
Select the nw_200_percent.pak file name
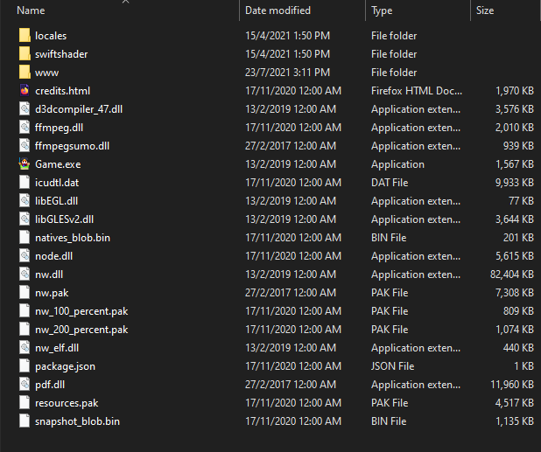81,330
